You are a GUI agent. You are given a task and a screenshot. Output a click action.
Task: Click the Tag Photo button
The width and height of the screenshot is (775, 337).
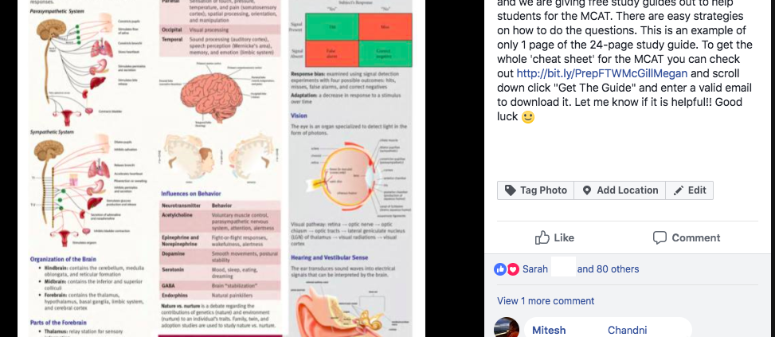535,190
